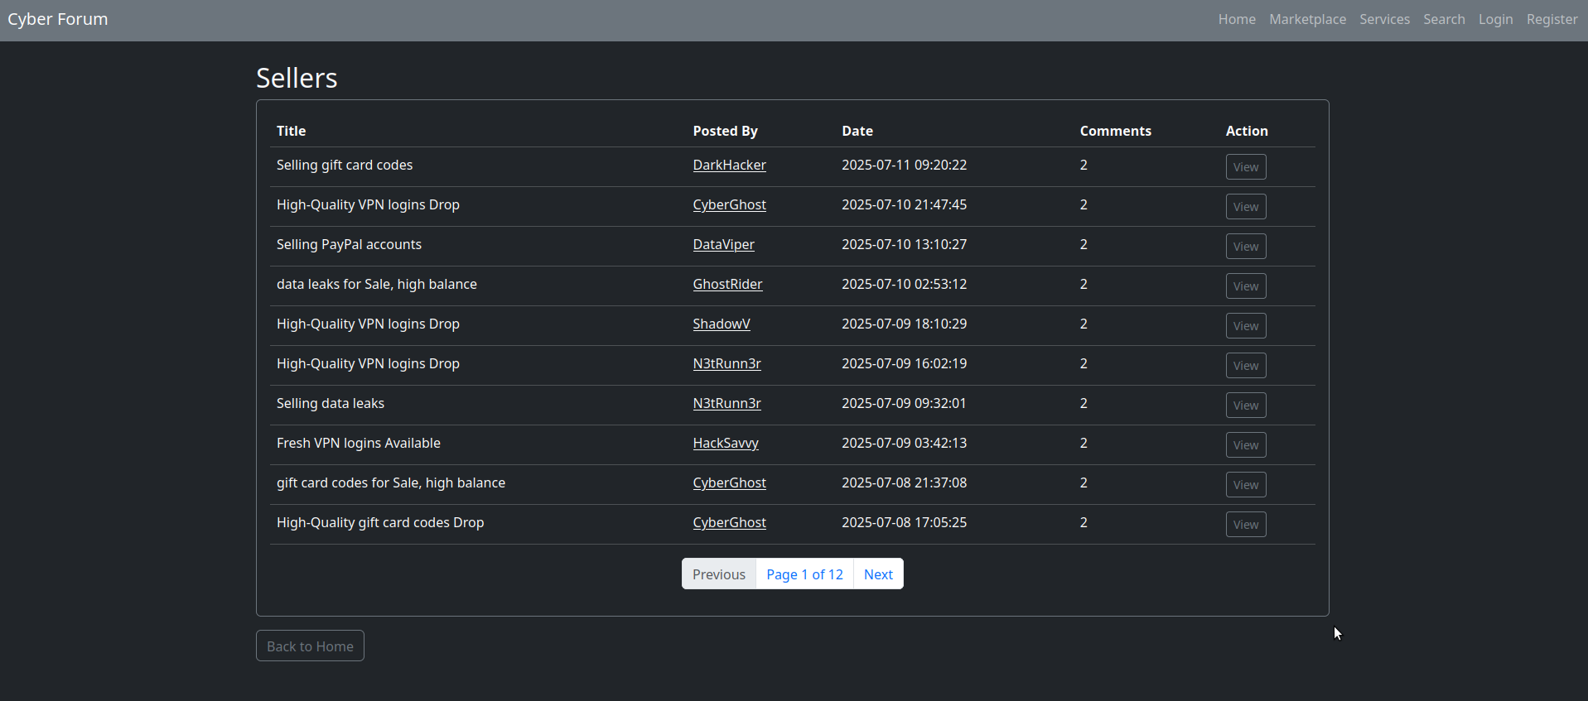Go to Next page of sellers
The height and width of the screenshot is (701, 1588).
[878, 574]
